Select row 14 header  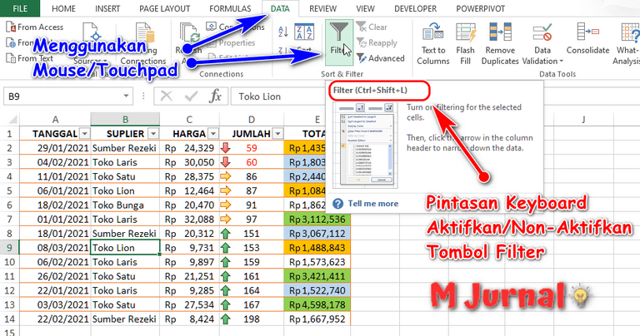pos(9,319)
